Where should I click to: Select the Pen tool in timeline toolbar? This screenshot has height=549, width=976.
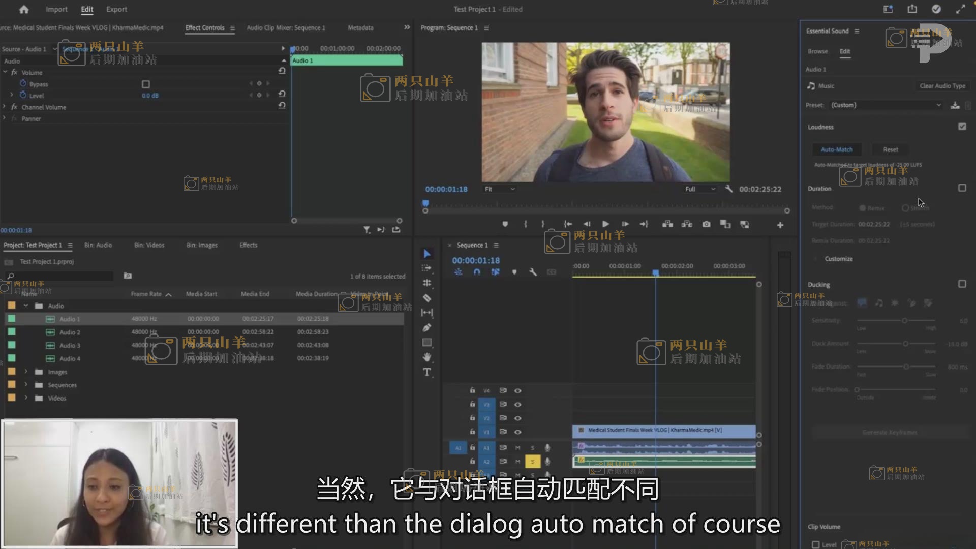click(427, 328)
